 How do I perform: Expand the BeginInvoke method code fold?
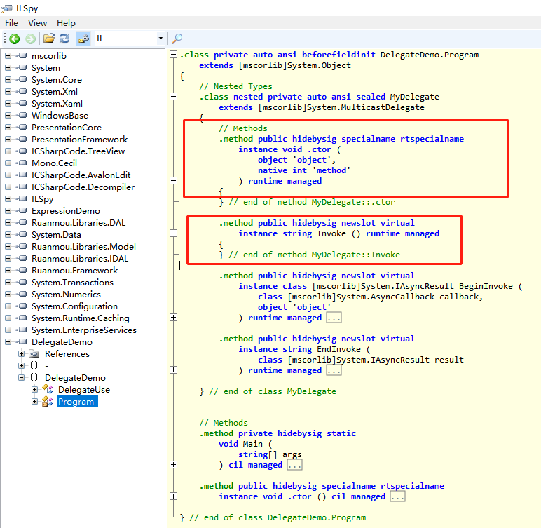coord(174,318)
